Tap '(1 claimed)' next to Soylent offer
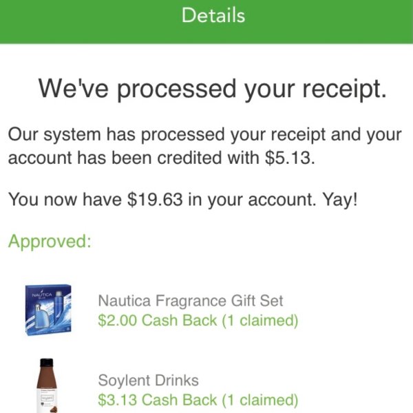Viewport: 413px width, 413px height. coord(260,400)
